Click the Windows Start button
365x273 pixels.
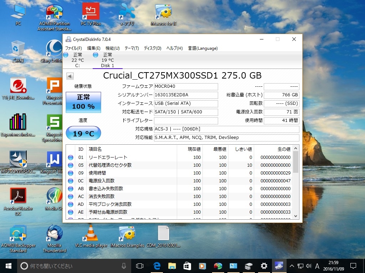[x=9, y=266]
